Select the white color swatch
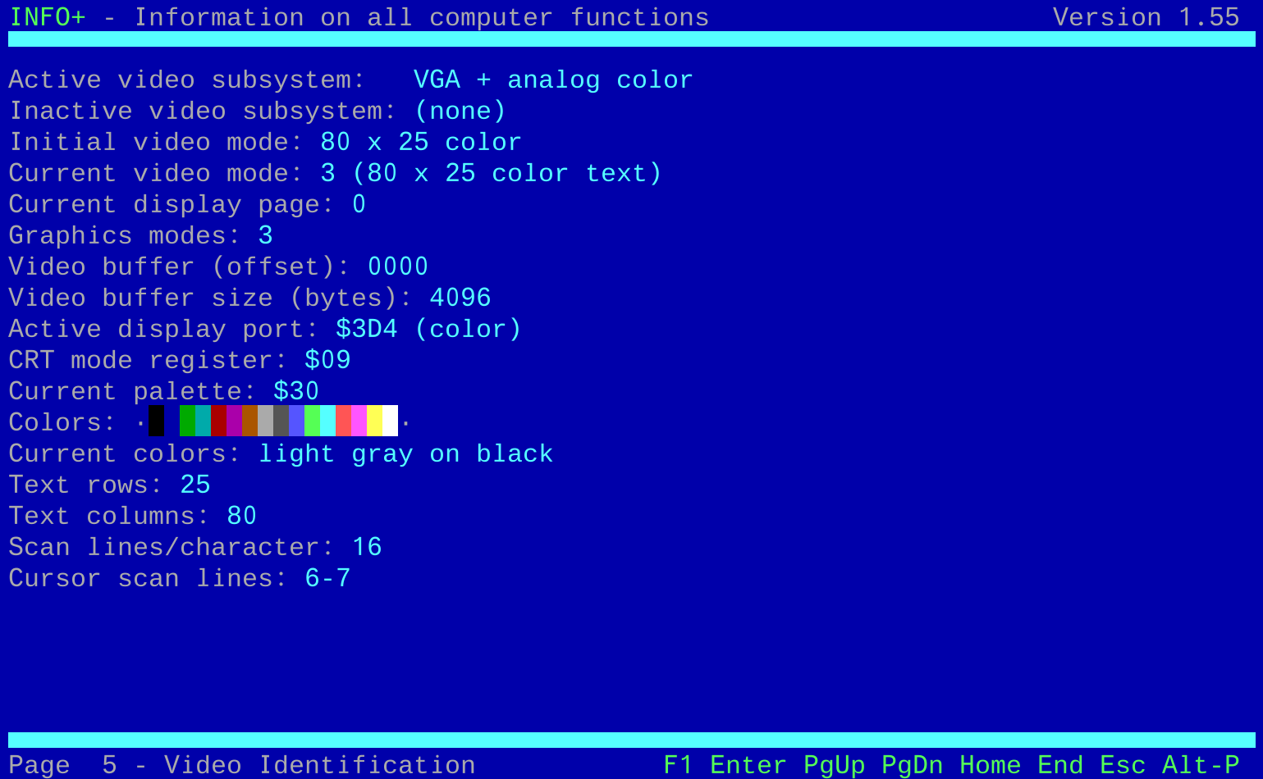 [x=390, y=421]
